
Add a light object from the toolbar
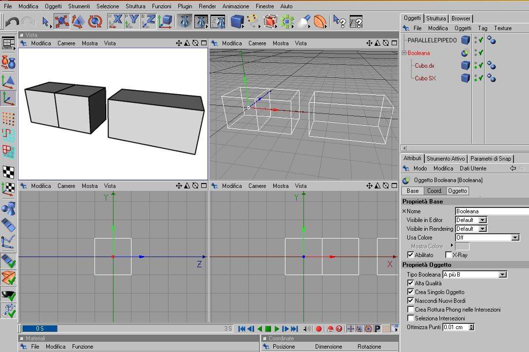click(304, 21)
